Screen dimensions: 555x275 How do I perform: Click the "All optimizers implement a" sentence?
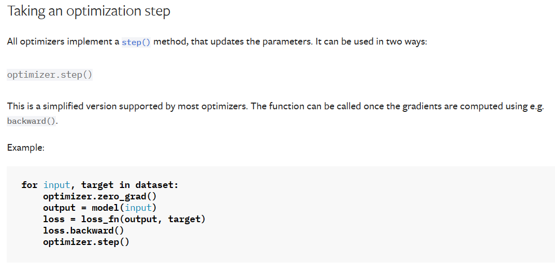63,41
